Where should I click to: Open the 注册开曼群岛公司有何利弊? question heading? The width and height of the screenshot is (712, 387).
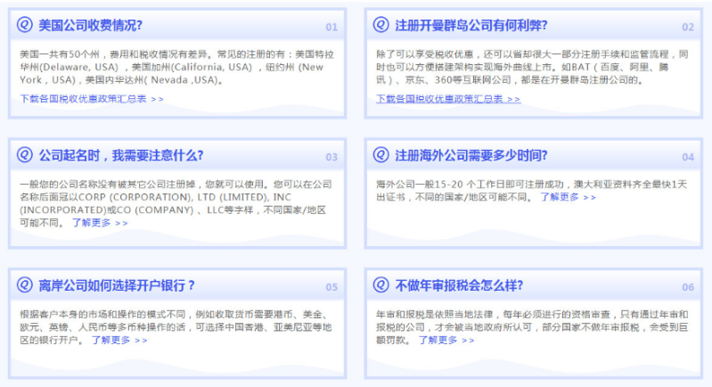(x=457, y=25)
